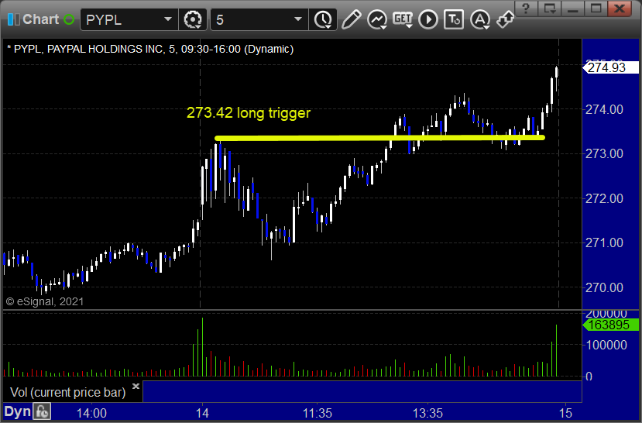This screenshot has height=423, width=642.
Task: Click the Dyn label on time axis
Action: [x=17, y=411]
